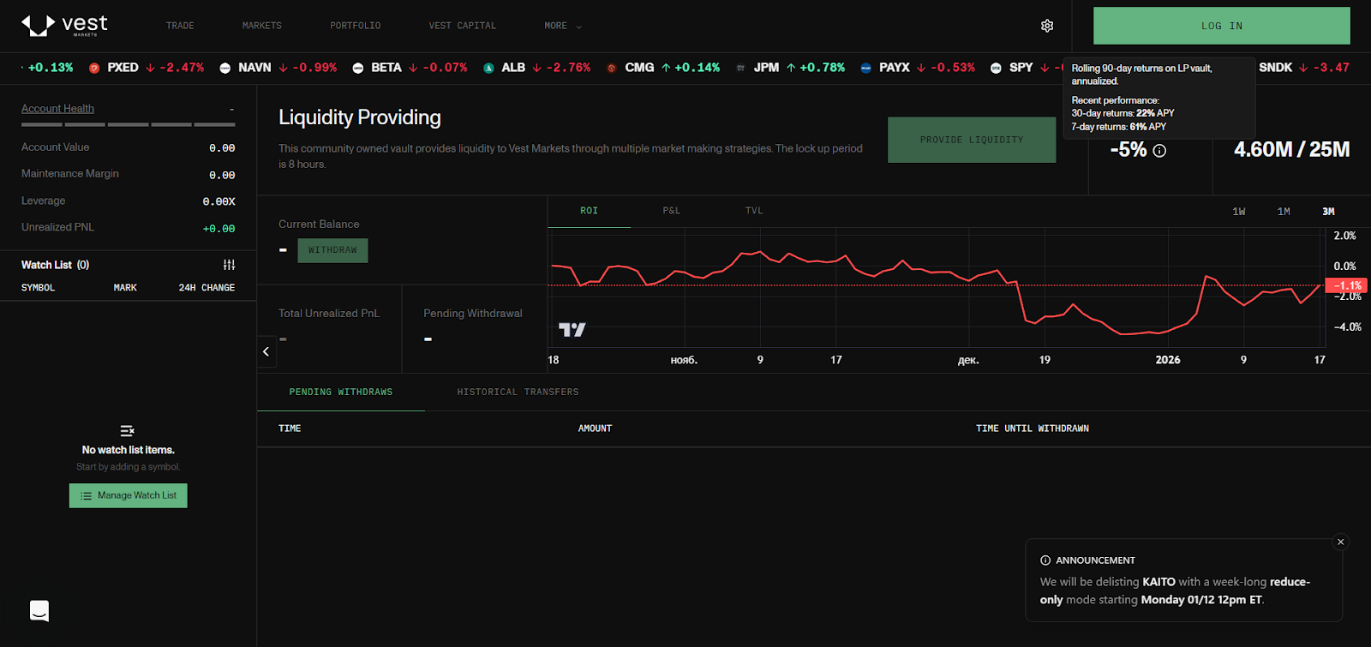
Task: Click the -1.1% chart price label
Action: pyautogui.click(x=1346, y=285)
